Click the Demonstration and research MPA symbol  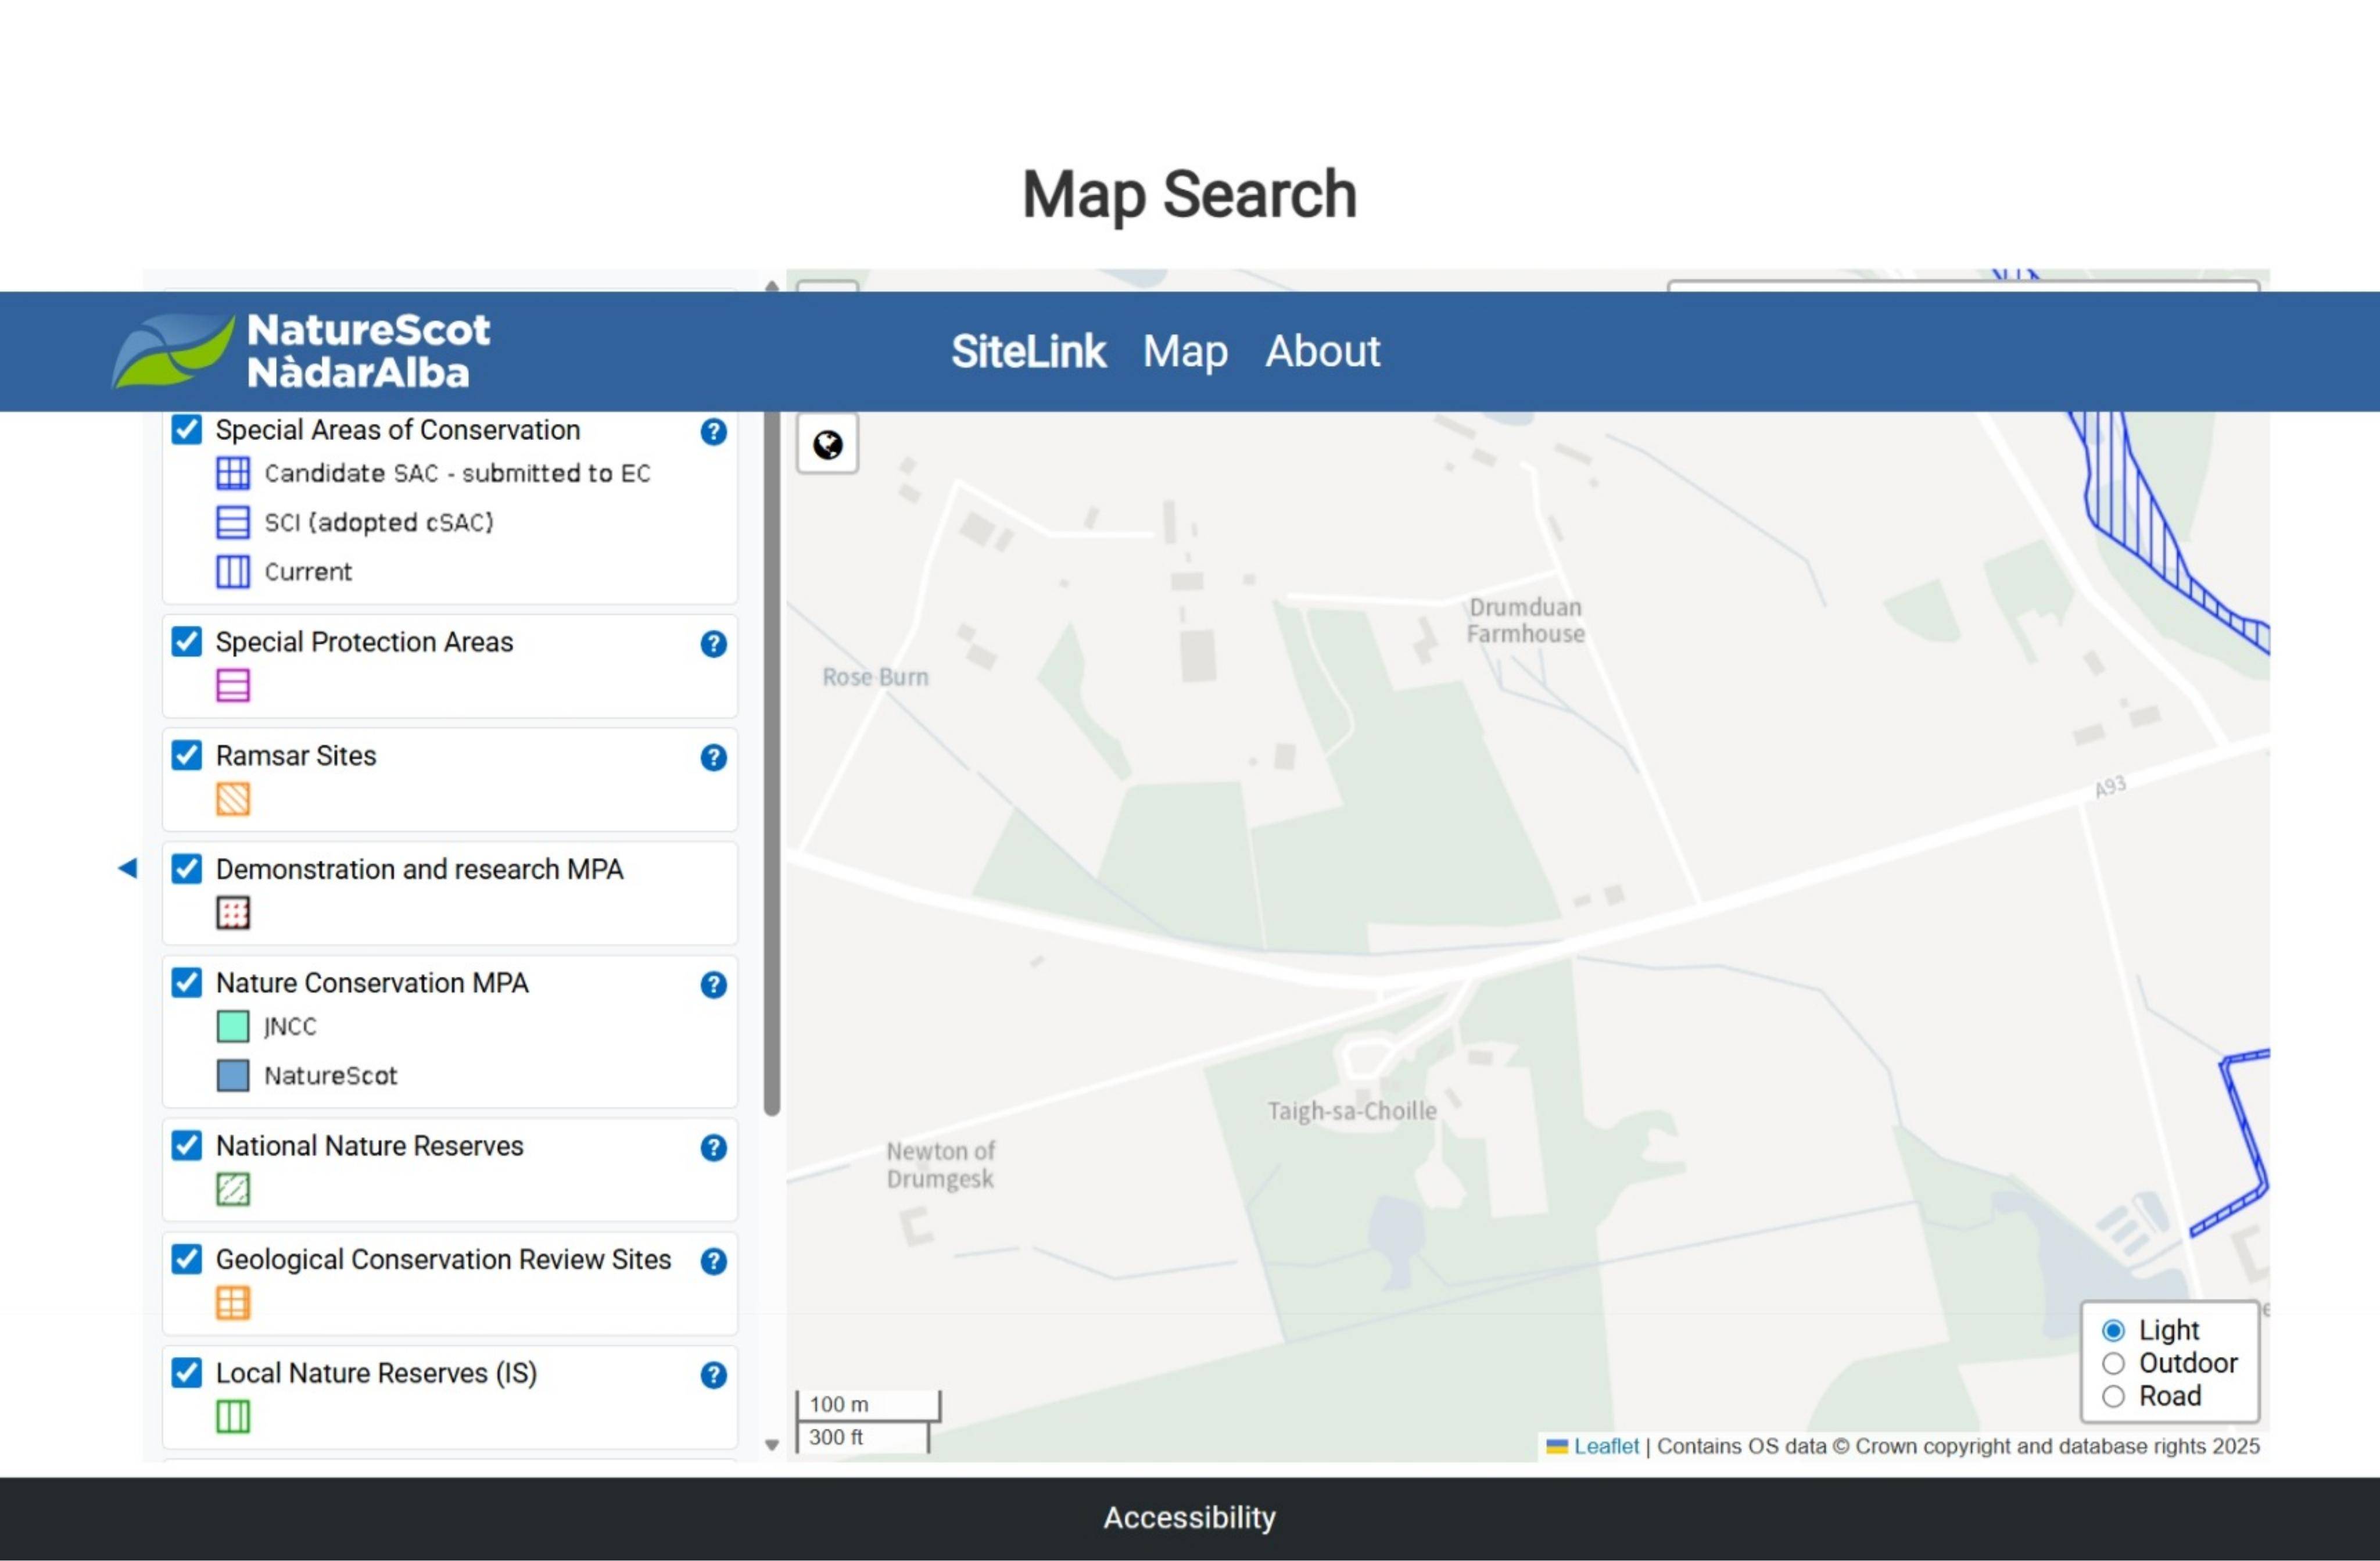233,913
